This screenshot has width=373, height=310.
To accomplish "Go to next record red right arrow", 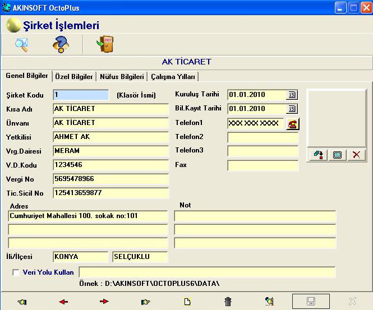I will [x=104, y=302].
